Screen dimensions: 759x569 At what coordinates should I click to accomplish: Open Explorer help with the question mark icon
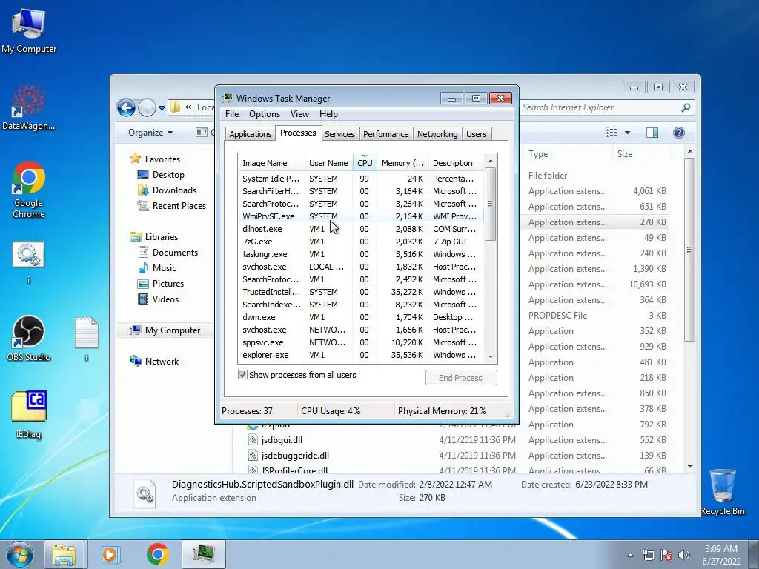[679, 133]
